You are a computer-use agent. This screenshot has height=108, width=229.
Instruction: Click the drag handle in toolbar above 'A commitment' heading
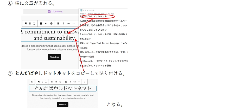[30, 23]
